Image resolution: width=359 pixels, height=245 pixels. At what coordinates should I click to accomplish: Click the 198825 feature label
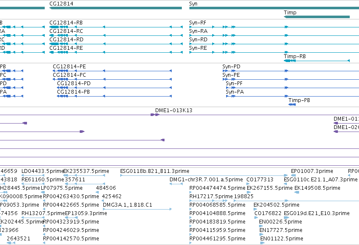(244, 197)
